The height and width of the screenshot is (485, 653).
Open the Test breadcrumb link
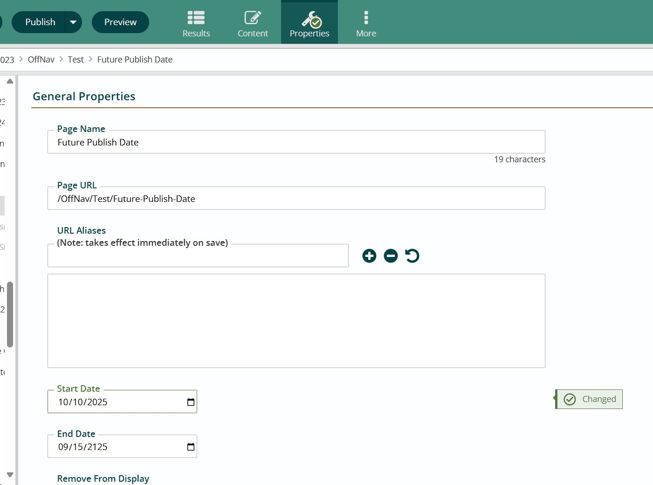76,59
